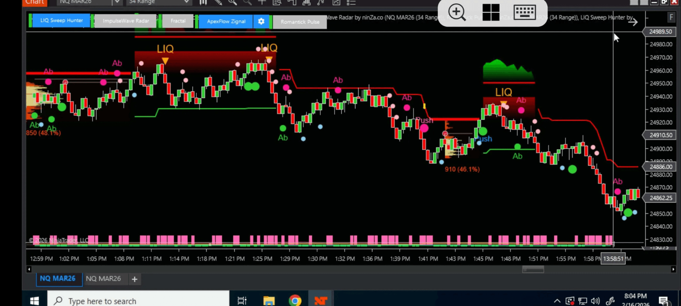Enable the Romantick Pulse indicator
This screenshot has width=681, height=306.
(300, 22)
